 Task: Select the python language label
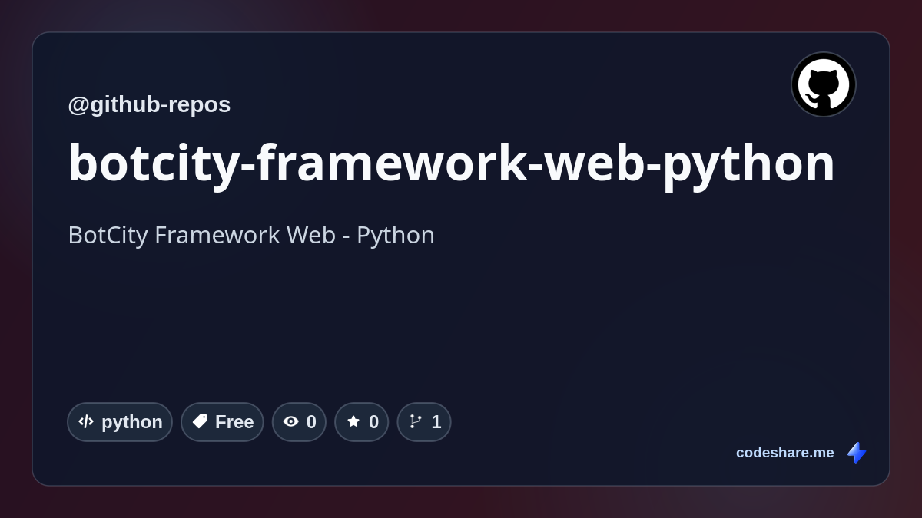132,422
